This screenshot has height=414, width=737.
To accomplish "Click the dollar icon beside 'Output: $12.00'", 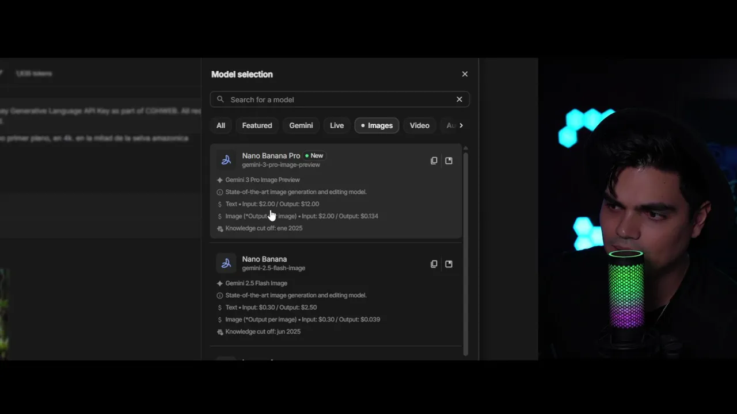I will 219,204.
